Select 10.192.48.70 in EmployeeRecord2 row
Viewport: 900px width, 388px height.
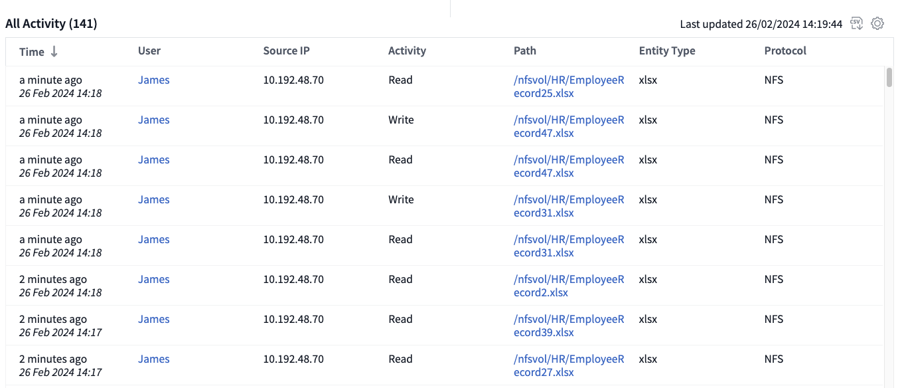[293, 279]
